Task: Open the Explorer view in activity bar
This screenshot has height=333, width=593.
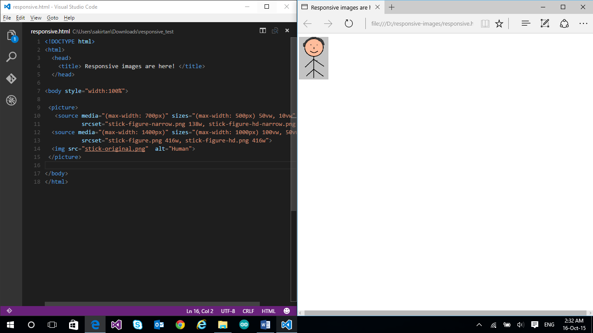Action: tap(11, 36)
